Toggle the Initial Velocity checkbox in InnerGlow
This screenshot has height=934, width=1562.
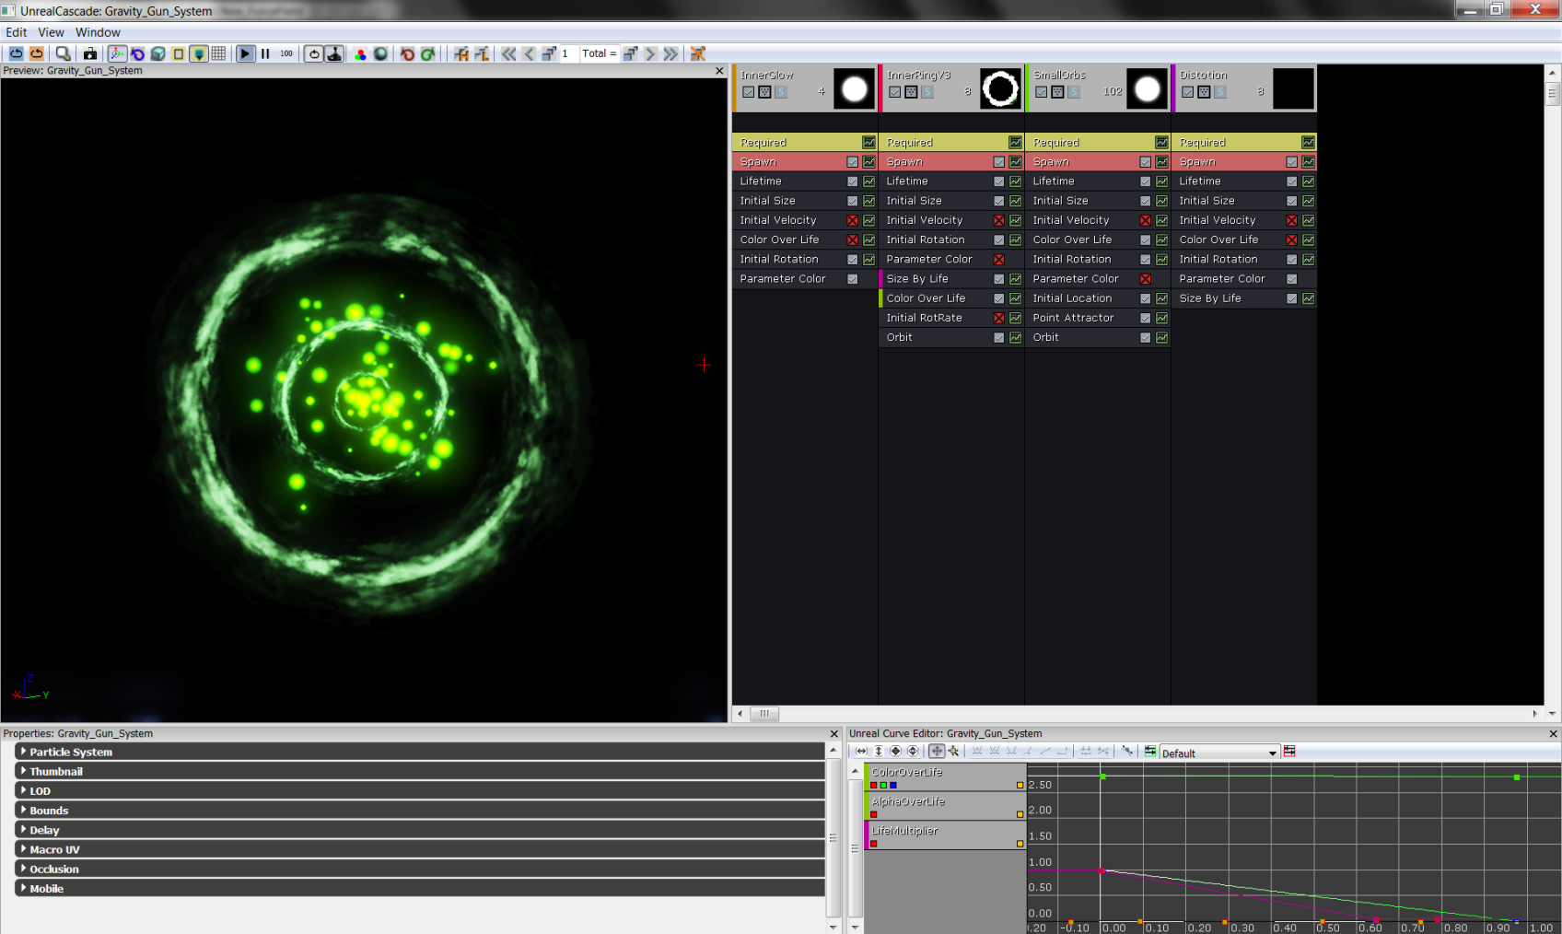(852, 221)
